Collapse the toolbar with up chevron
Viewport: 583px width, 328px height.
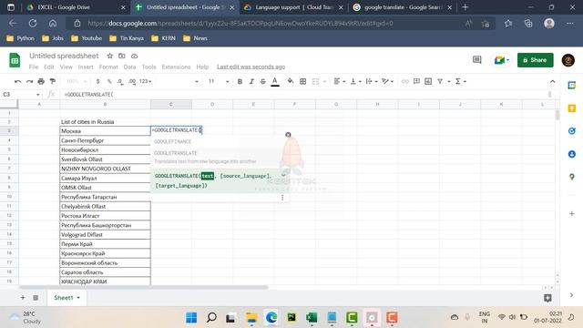click(x=553, y=81)
